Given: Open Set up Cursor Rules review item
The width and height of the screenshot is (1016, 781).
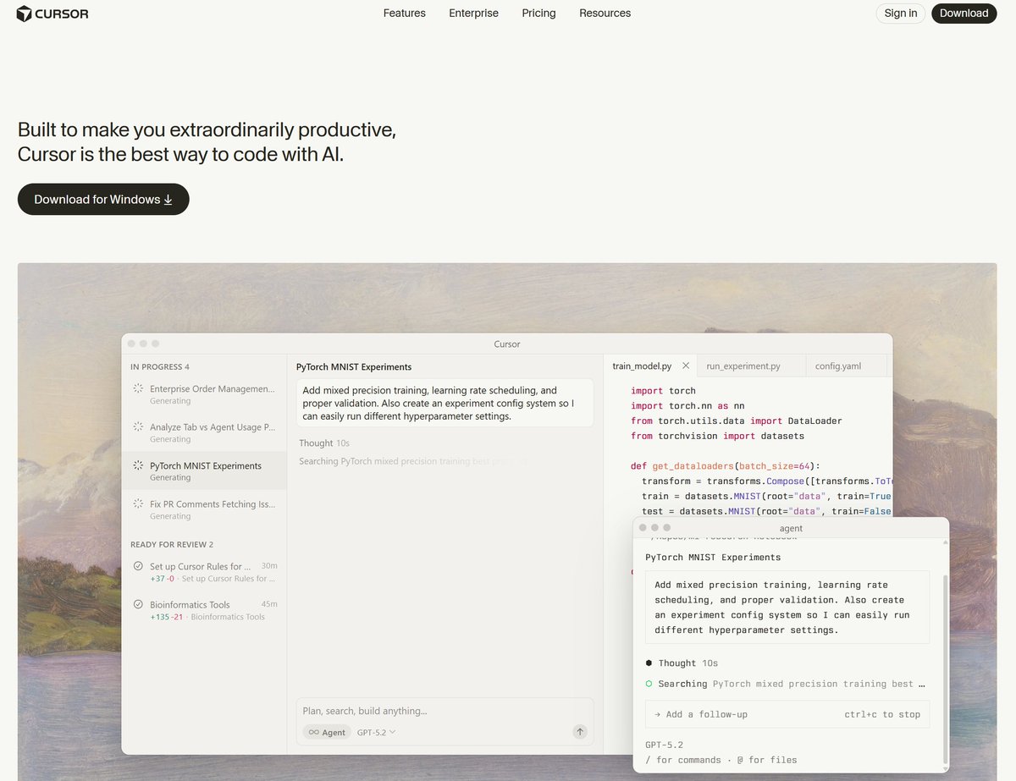Looking at the screenshot, I should (204, 572).
